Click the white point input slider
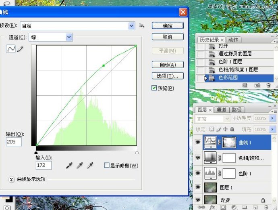 coord(137,153)
